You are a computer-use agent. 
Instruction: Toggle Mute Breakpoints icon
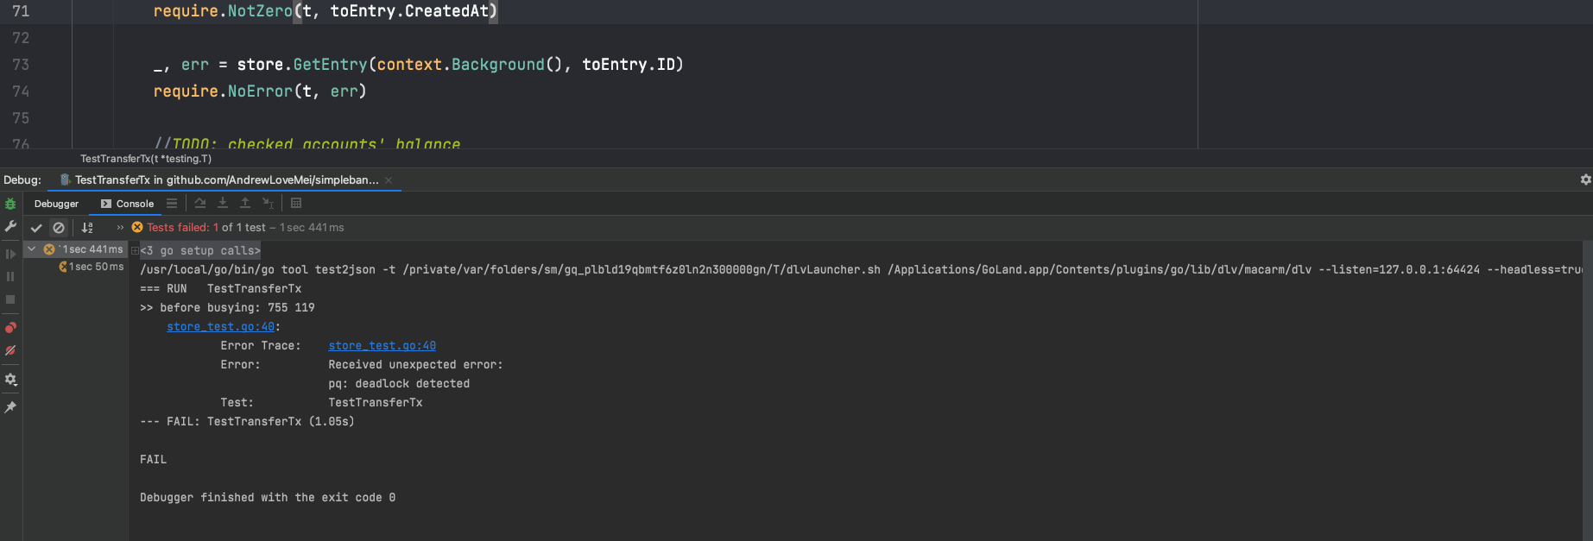tap(10, 350)
